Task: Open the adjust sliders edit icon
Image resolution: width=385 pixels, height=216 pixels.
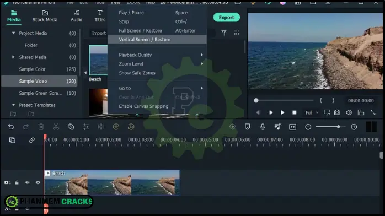Action: [x=86, y=127]
